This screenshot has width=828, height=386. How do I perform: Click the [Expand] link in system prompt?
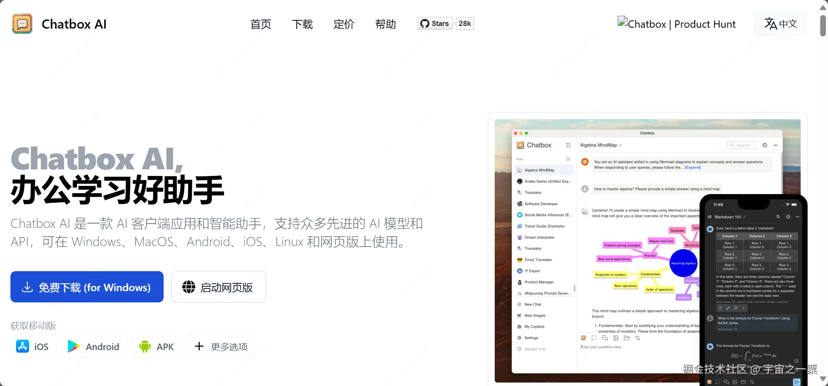[x=693, y=168]
